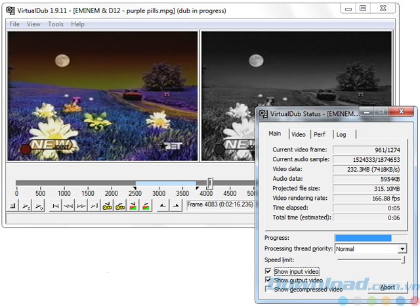The image size is (420, 306).
Task: Click the Stop playback button
Action: point(12,206)
